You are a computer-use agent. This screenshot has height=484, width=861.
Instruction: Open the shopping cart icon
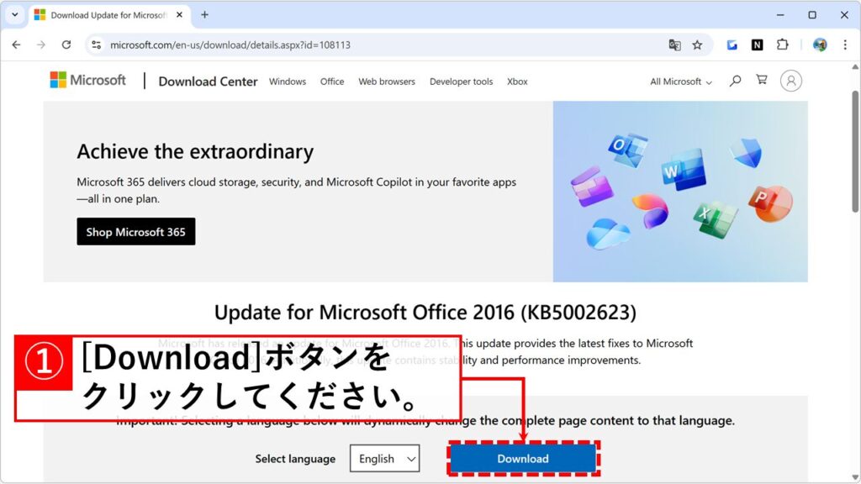tap(762, 80)
